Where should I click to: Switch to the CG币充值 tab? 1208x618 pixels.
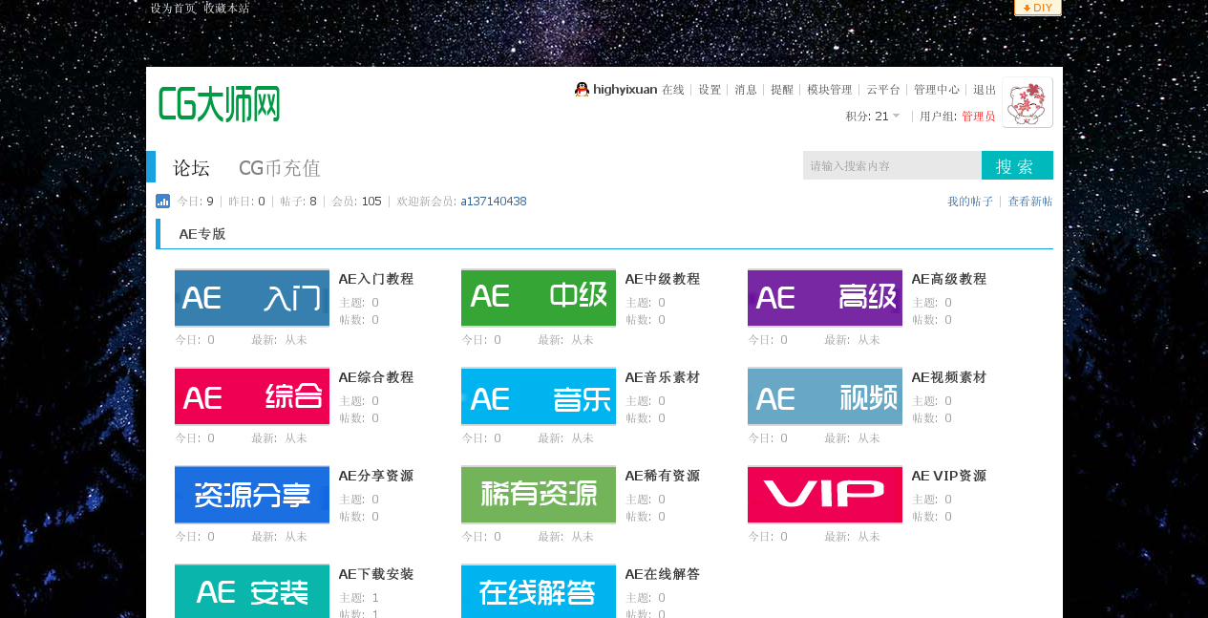coord(280,168)
